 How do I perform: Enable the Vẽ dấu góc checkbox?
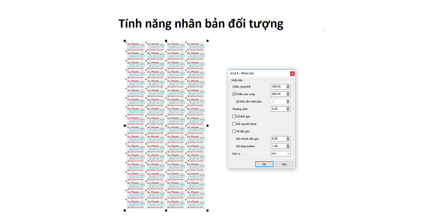coord(234,131)
